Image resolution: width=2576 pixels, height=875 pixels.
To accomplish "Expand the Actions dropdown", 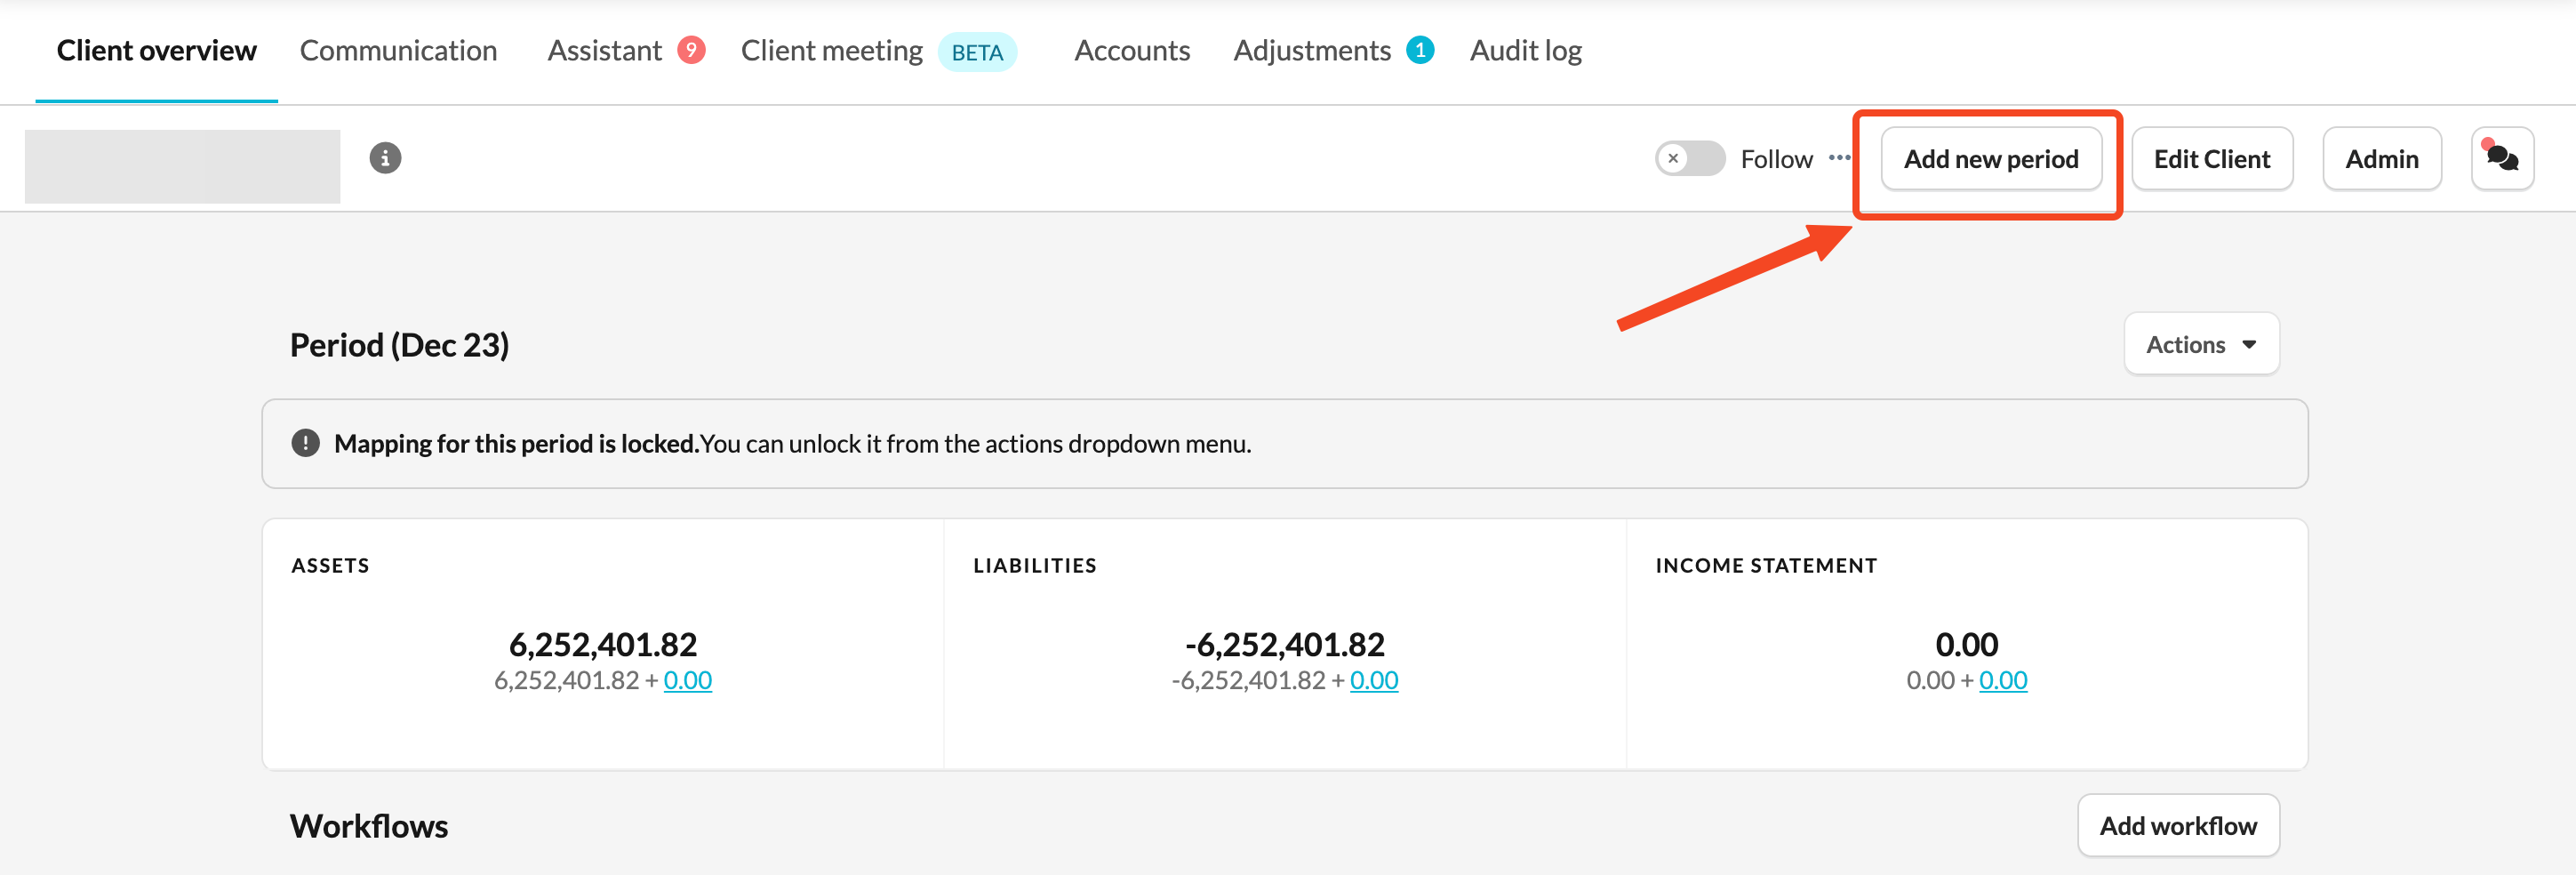I will [2200, 344].
